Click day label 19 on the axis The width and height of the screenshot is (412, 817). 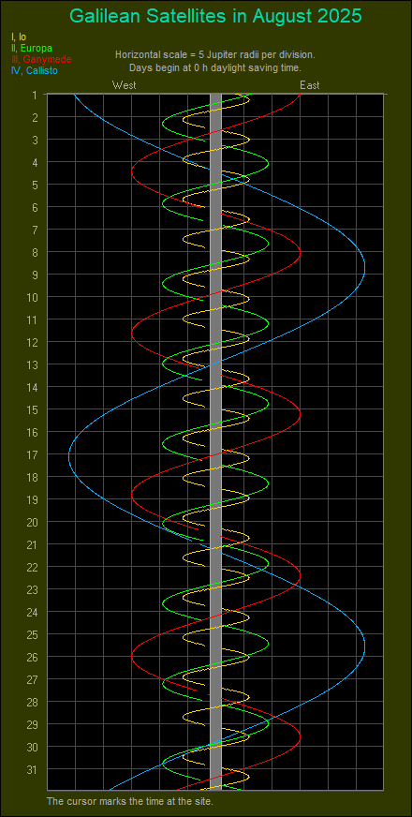(x=32, y=499)
